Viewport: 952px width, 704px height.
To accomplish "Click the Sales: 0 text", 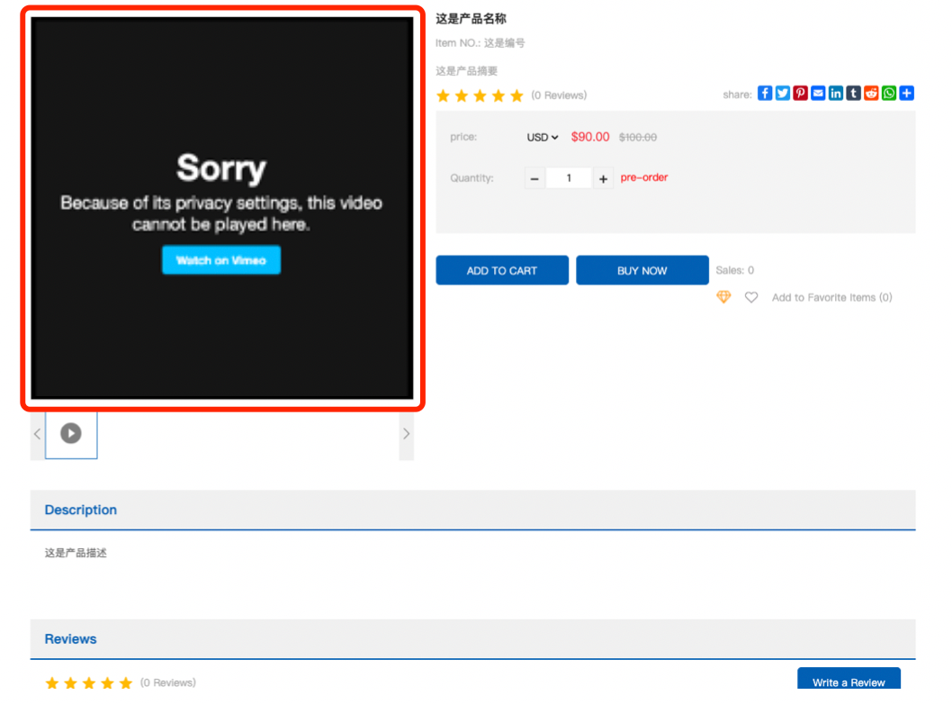I will 734,270.
